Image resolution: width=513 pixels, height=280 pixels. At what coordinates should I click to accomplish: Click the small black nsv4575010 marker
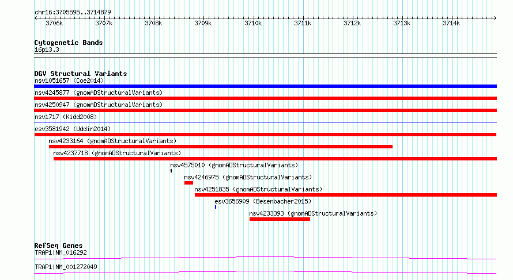click(171, 171)
